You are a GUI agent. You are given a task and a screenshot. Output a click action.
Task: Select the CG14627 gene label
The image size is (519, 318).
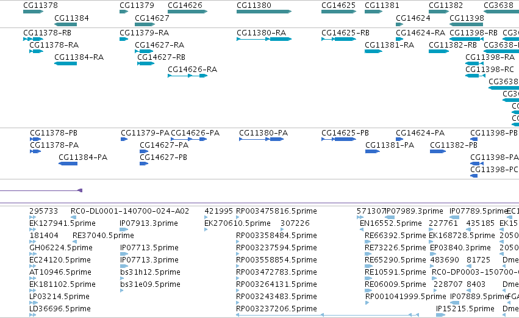(152, 18)
